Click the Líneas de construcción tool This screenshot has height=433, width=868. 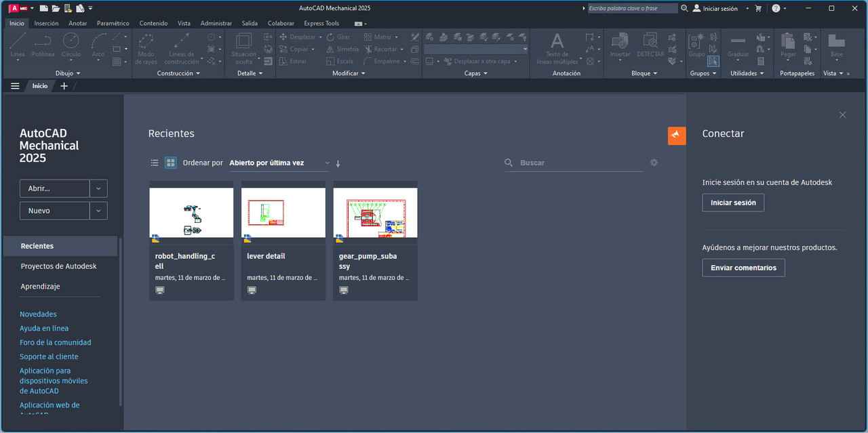tap(181, 48)
